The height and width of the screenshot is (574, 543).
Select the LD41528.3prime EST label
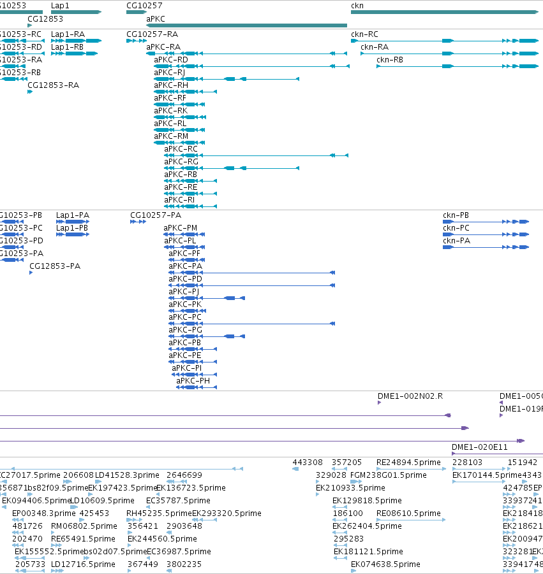127,475
